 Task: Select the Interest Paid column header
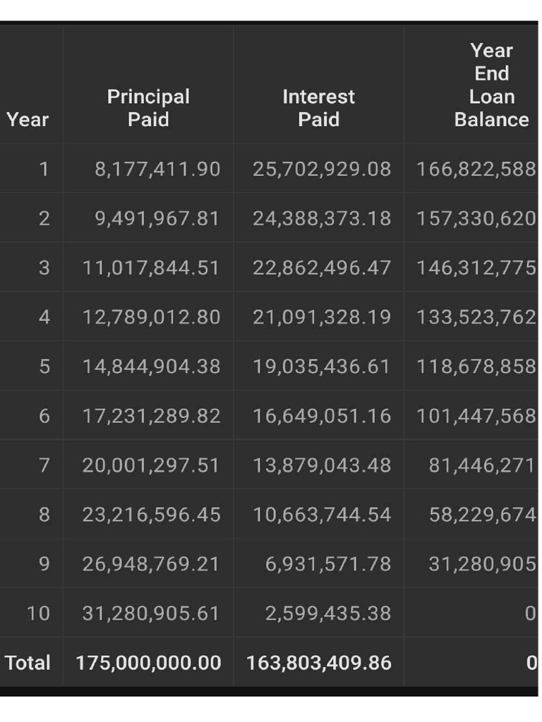318,108
